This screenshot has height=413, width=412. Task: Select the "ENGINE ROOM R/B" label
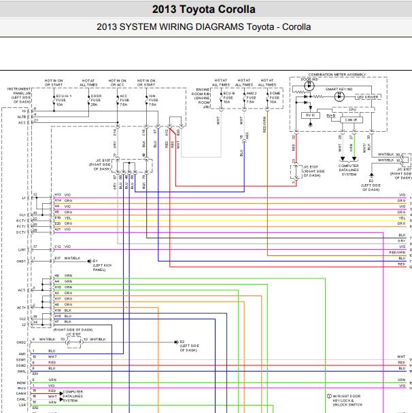tap(201, 98)
